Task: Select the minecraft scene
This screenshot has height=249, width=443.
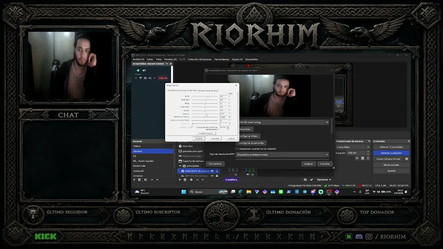Action: coord(153,171)
